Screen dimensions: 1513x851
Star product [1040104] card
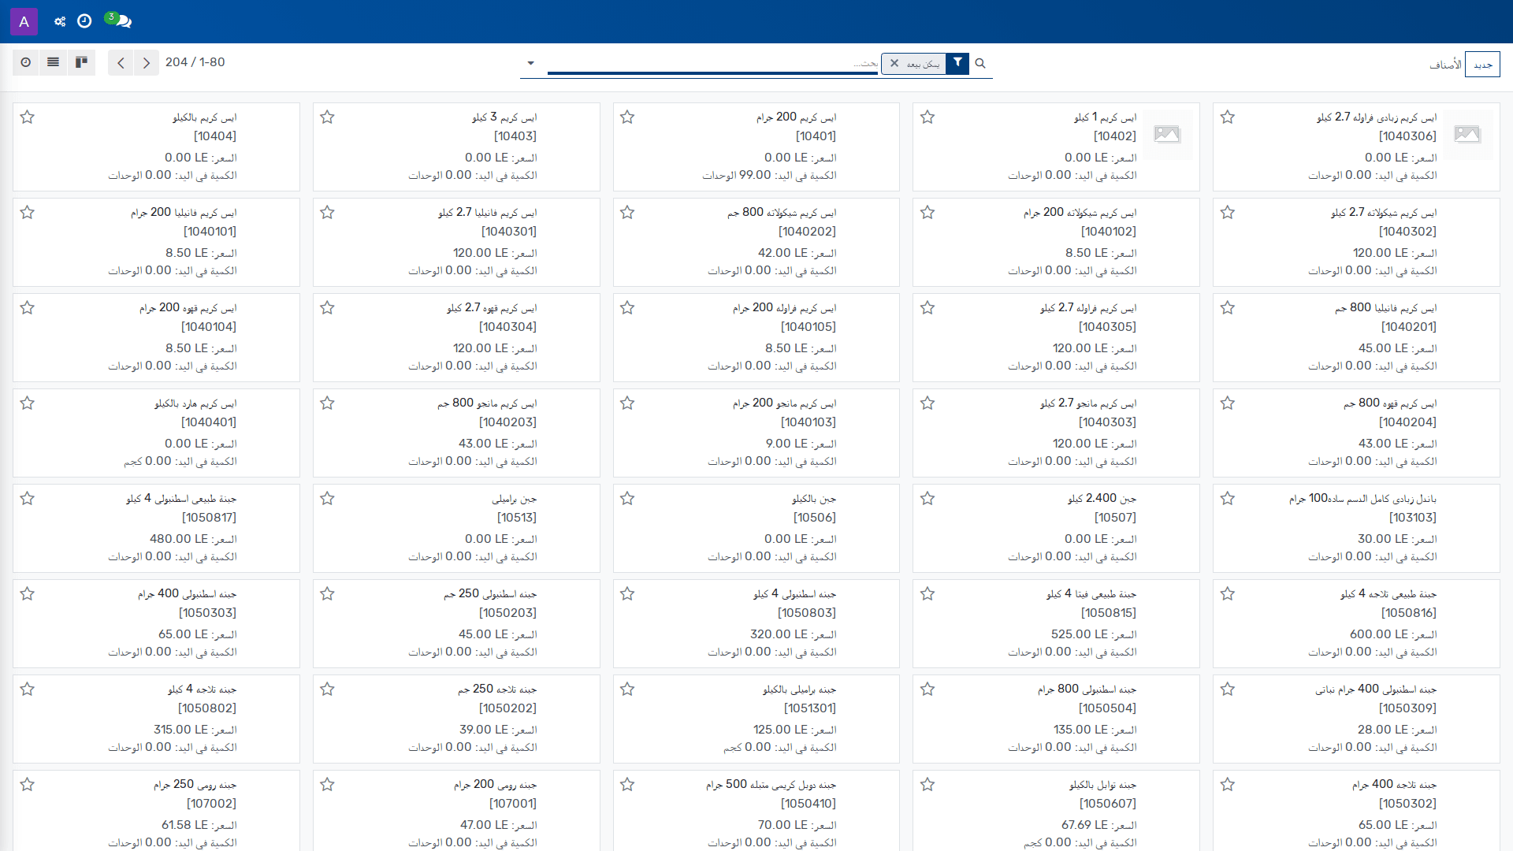[28, 308]
